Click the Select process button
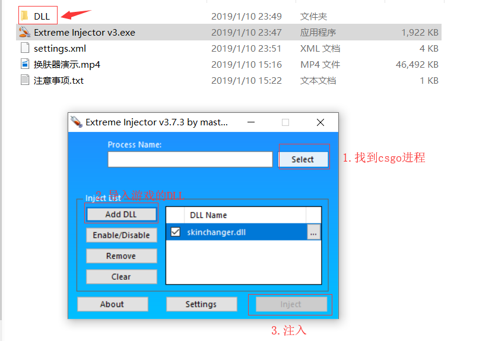This screenshot has height=341, width=492. (303, 159)
